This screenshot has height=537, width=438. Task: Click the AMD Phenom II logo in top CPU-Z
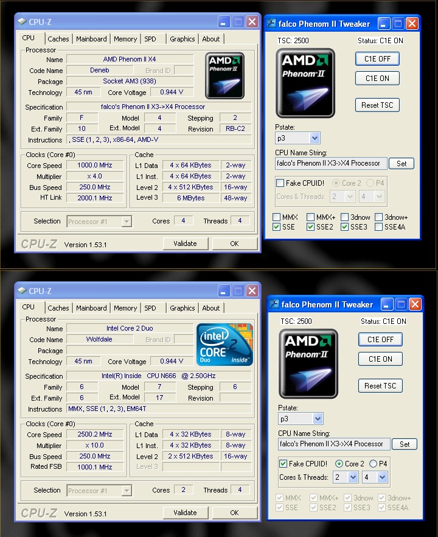coord(224,75)
